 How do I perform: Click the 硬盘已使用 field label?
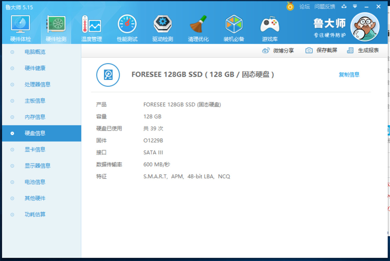tap(109, 129)
